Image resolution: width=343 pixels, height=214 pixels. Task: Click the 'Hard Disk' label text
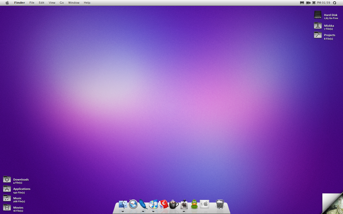coord(331,15)
